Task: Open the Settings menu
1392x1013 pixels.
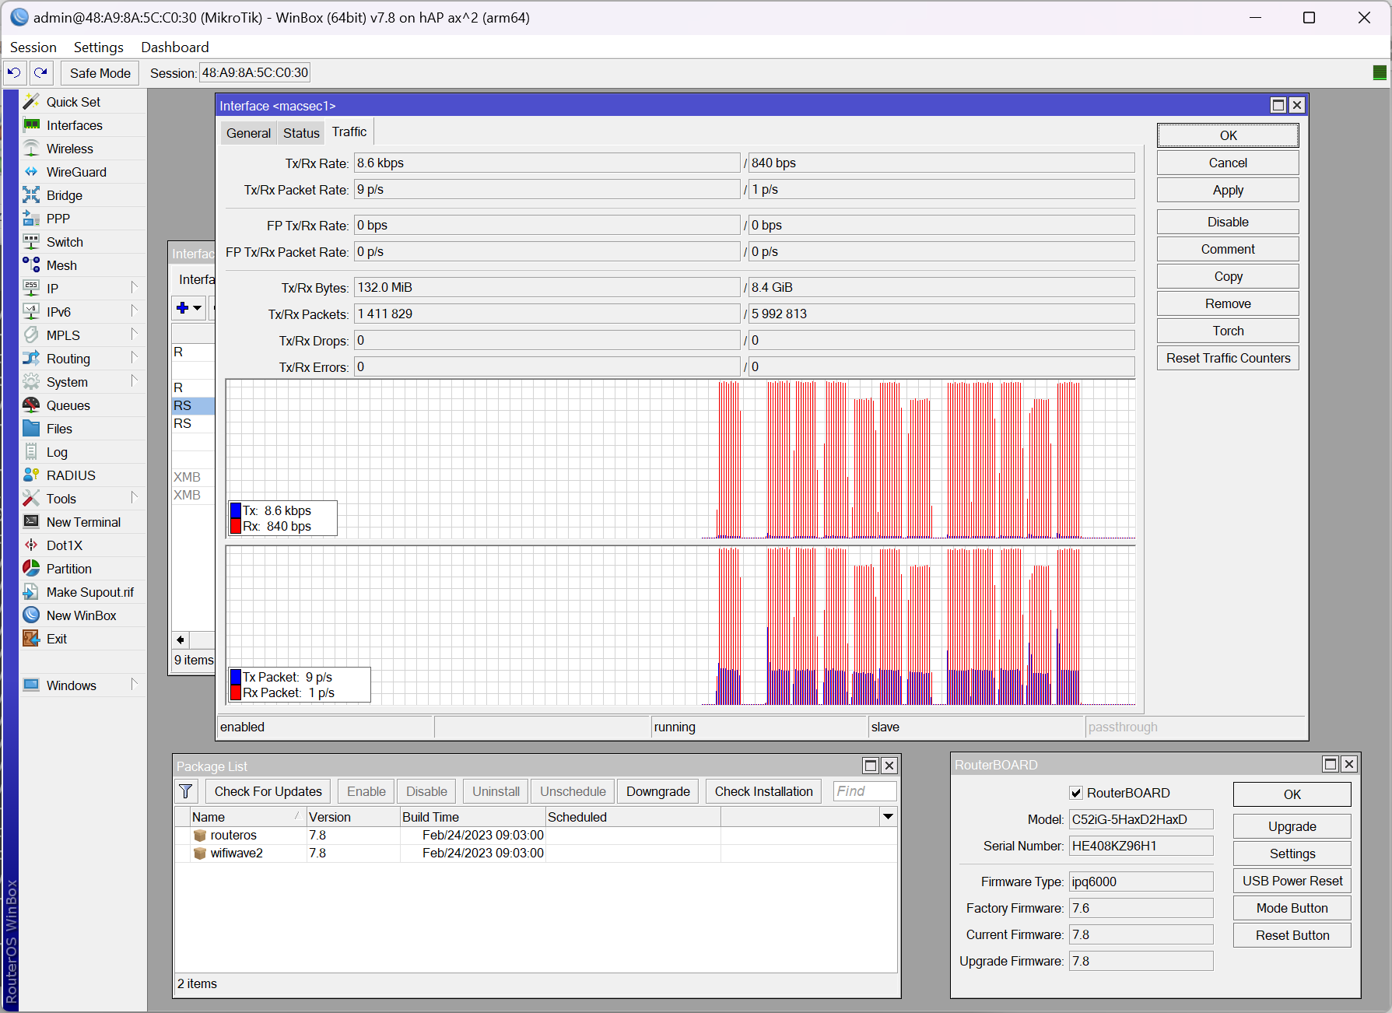Action: point(98,47)
